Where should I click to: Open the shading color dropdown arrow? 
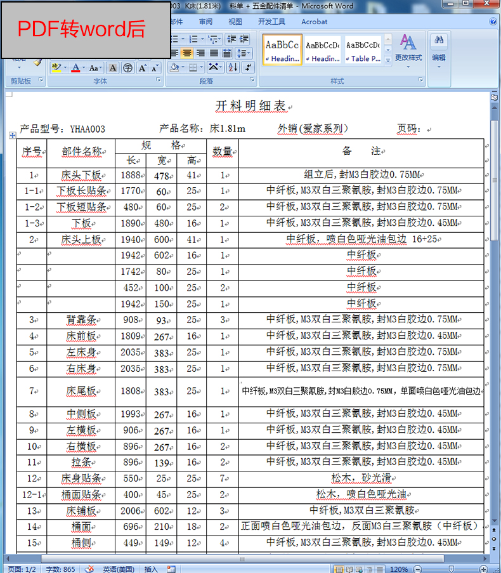tap(183, 67)
